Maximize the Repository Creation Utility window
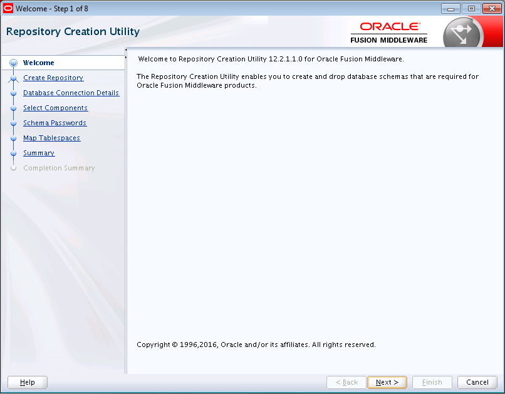 click(471, 8)
